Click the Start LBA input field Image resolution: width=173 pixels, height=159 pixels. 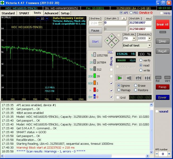(x=115, y=23)
